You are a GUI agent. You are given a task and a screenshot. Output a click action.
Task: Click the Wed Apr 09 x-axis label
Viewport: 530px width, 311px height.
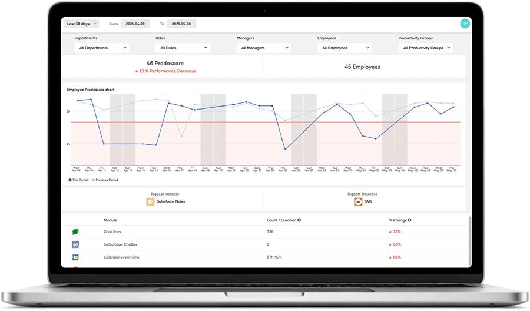click(76, 170)
